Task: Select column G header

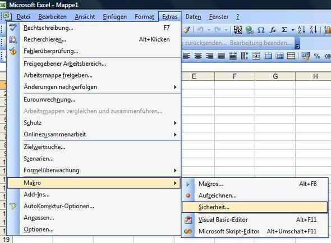Action: [275, 76]
